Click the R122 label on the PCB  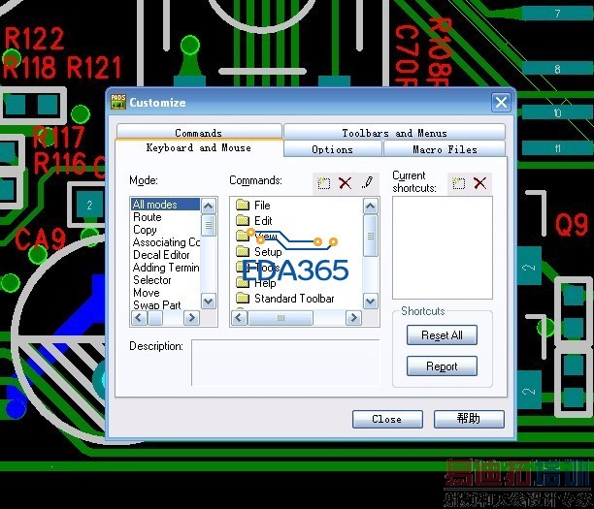click(x=34, y=38)
